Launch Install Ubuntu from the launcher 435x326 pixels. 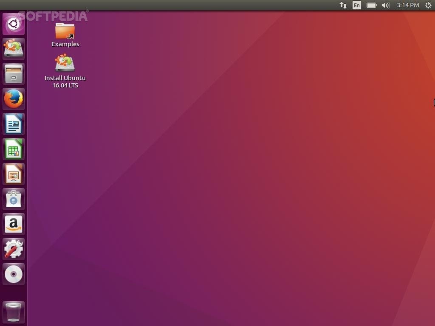(14, 49)
